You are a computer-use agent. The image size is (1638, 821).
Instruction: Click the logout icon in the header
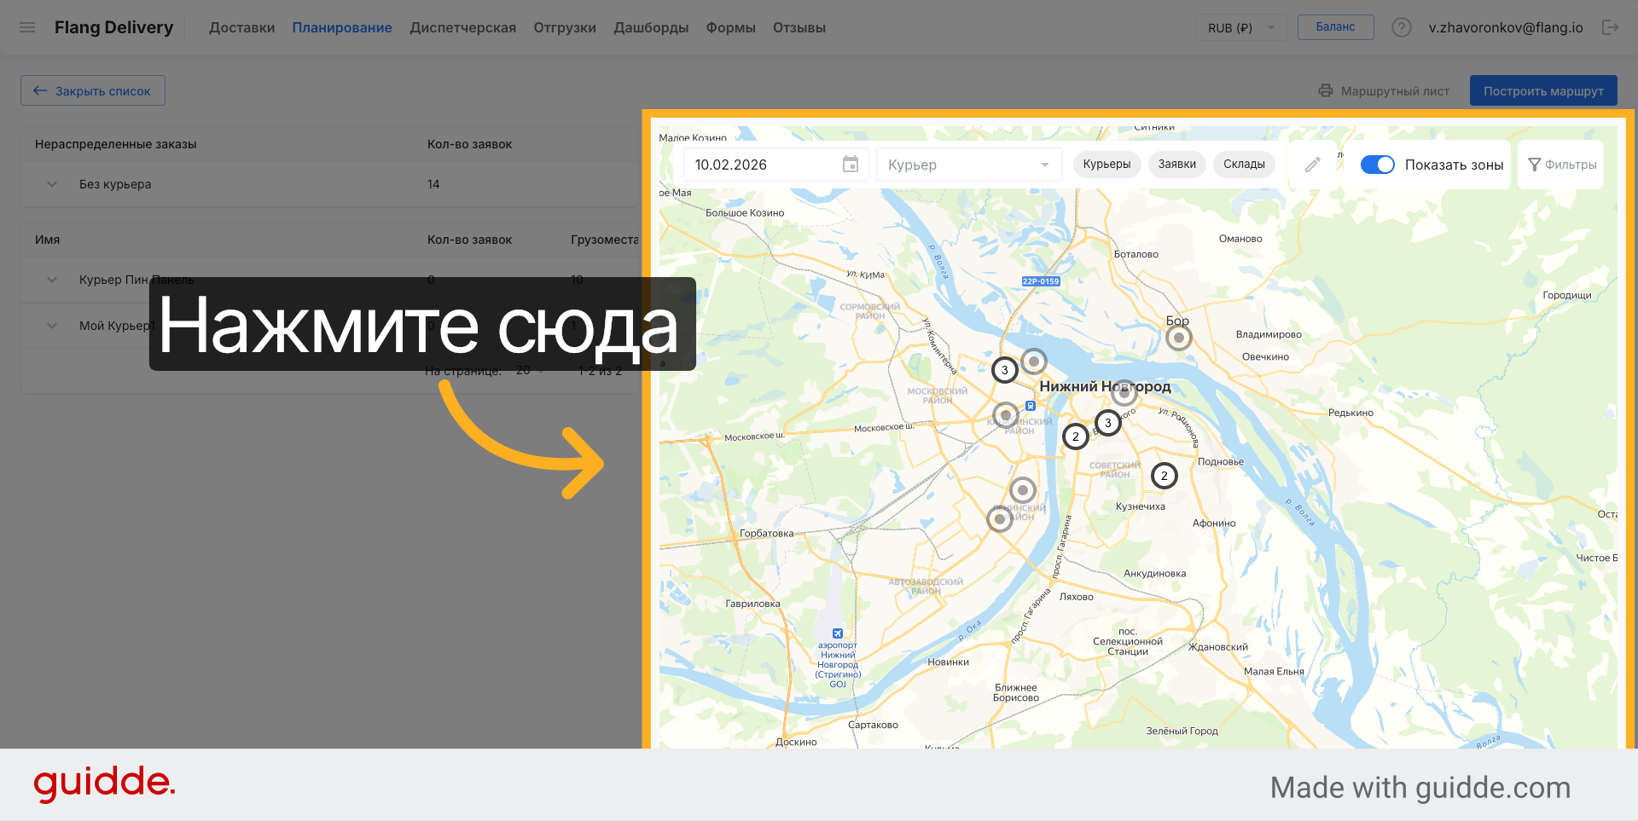pyautogui.click(x=1612, y=26)
